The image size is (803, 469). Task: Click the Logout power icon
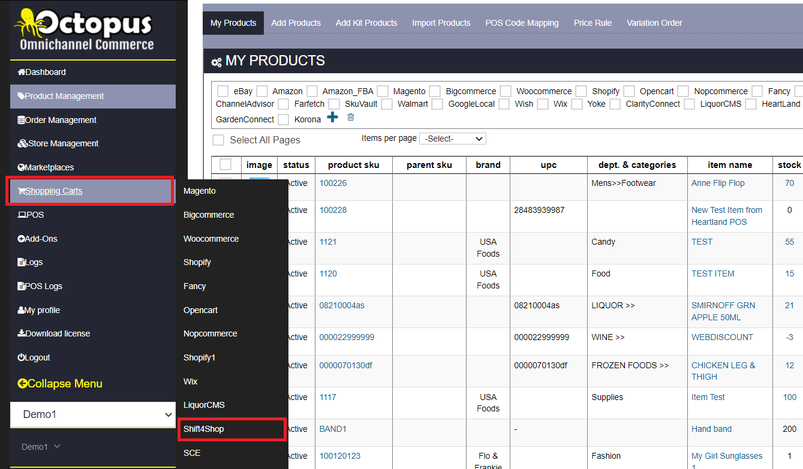[x=22, y=357]
